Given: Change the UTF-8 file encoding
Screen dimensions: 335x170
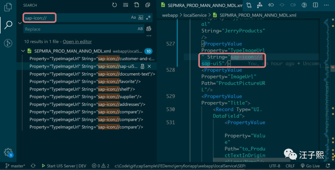Looking at the screenshot, I should pos(275,166).
